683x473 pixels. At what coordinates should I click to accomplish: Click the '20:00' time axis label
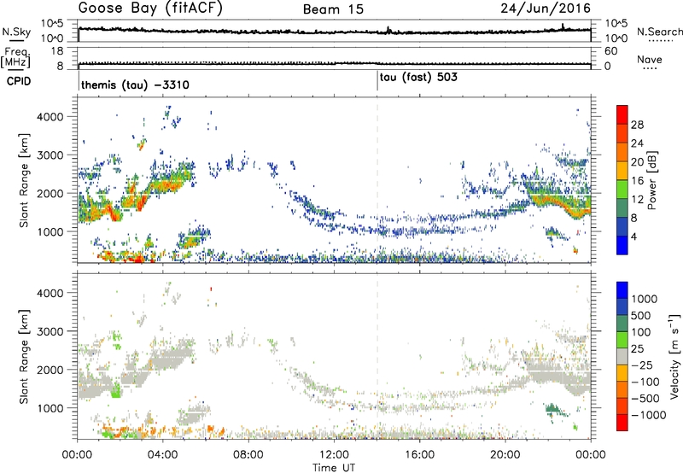[505, 455]
